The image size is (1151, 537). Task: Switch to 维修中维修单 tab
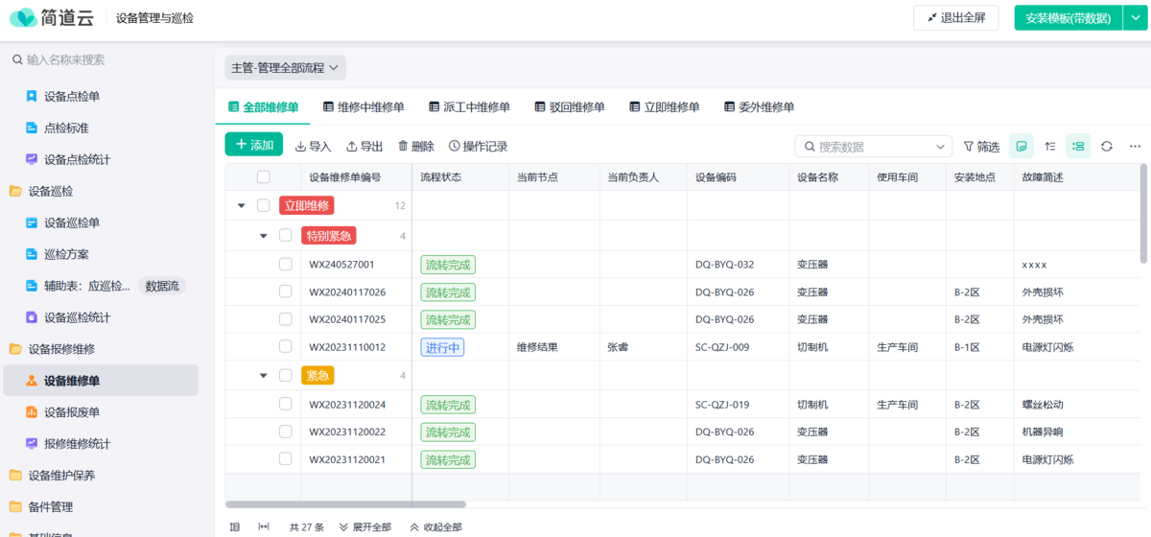(364, 107)
